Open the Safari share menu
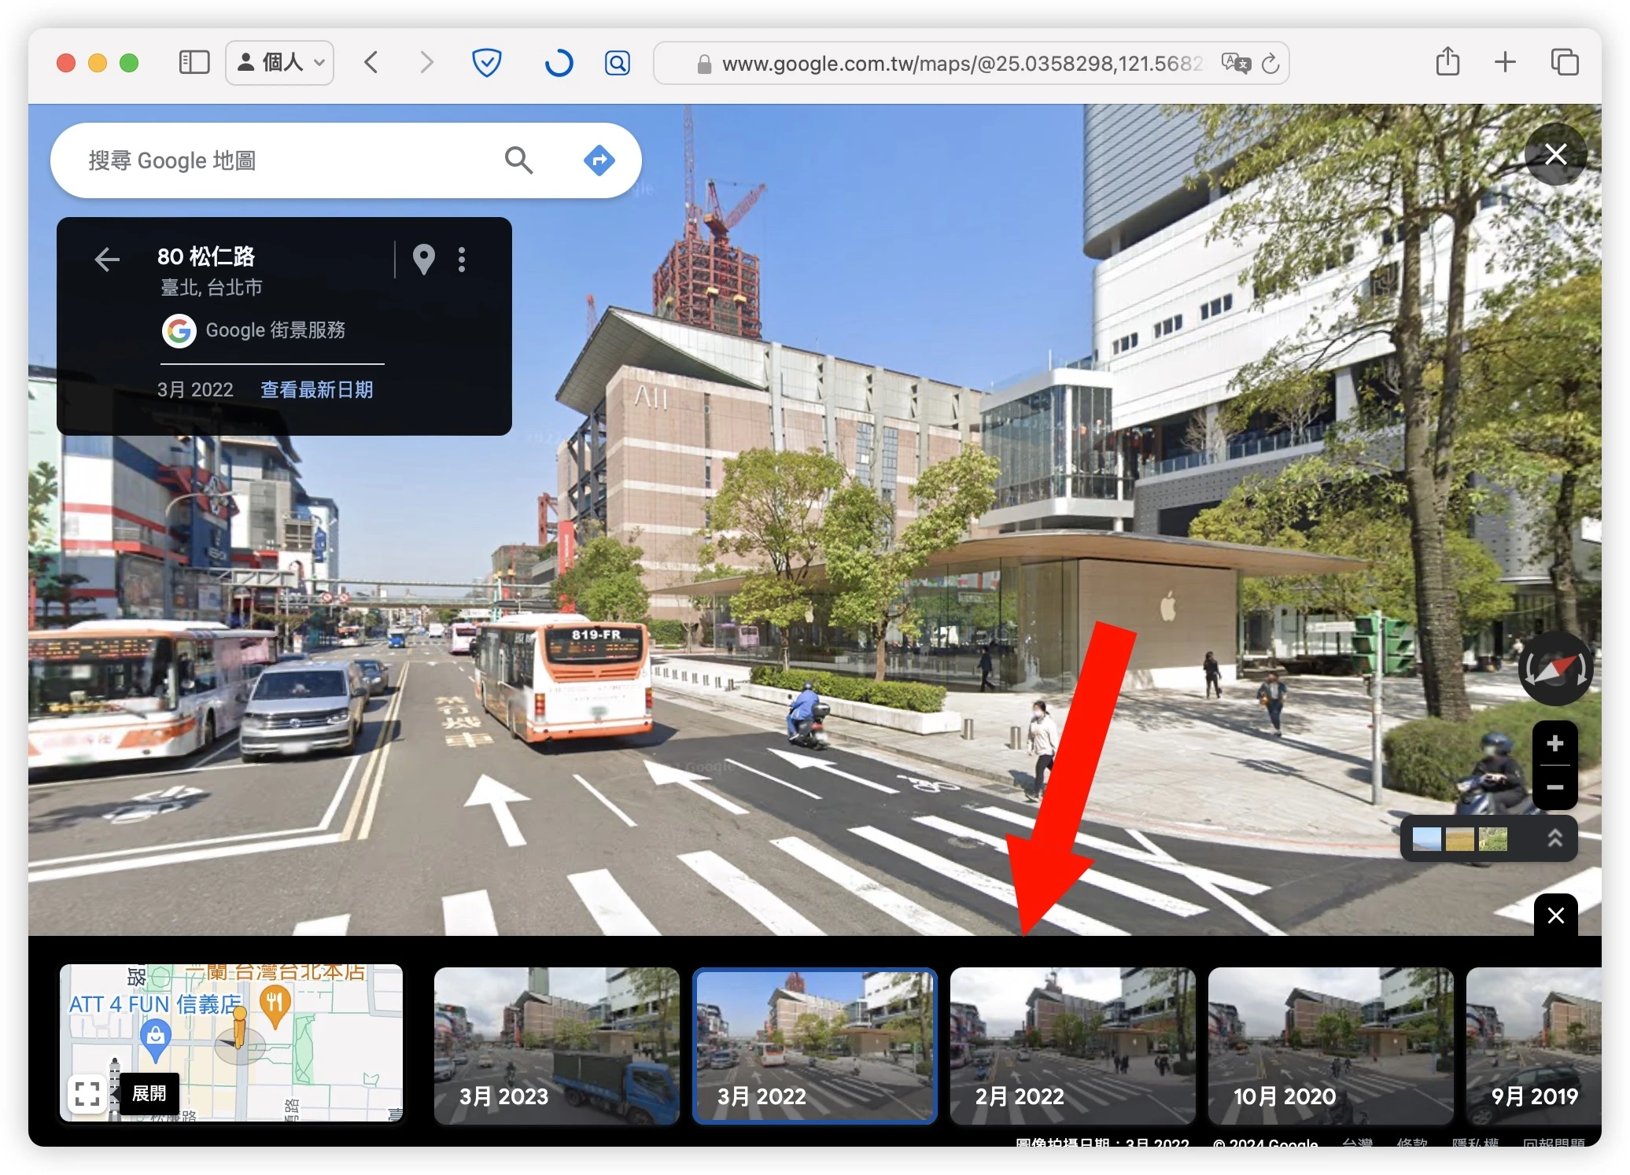 [x=1447, y=61]
